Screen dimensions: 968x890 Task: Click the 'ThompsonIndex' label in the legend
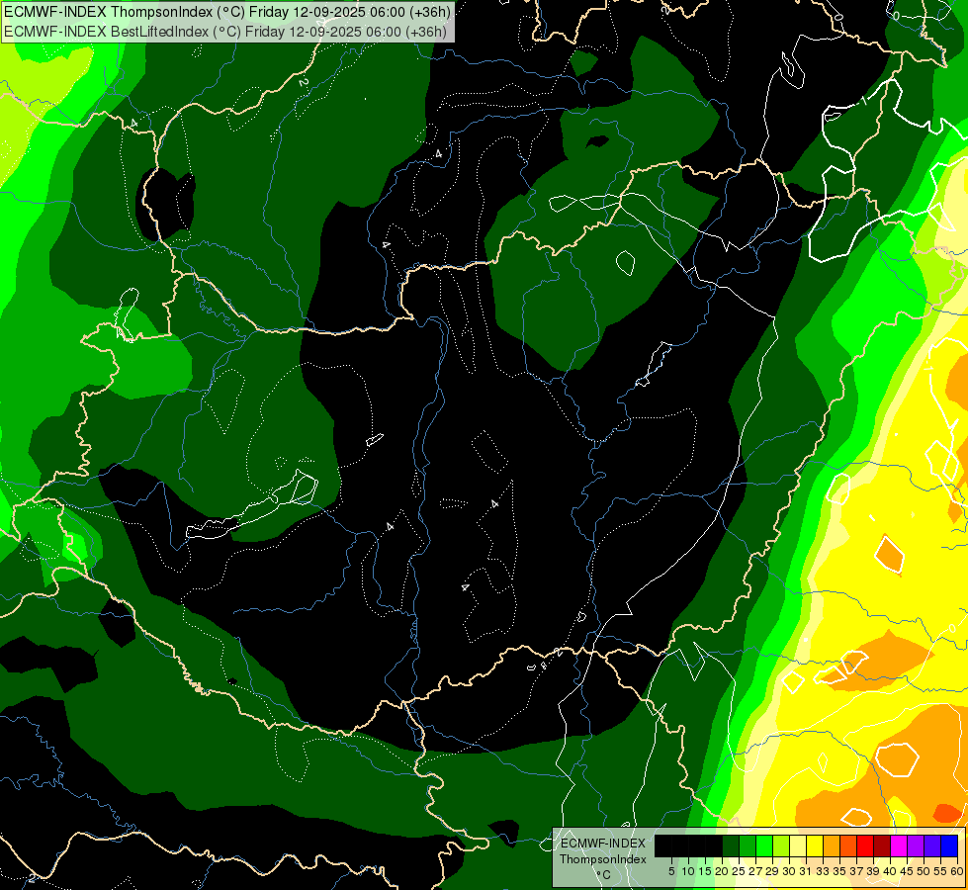pos(603,859)
